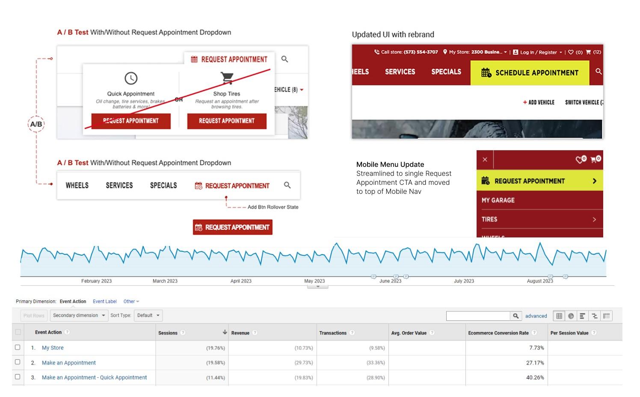Viewport: 640px width, 397px height.
Task: Select the comparison view icon
Action: (595, 316)
